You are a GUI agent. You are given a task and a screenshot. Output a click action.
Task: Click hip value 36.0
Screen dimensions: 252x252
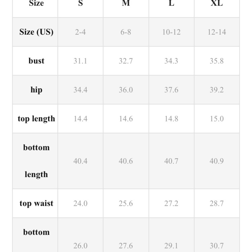126,90
